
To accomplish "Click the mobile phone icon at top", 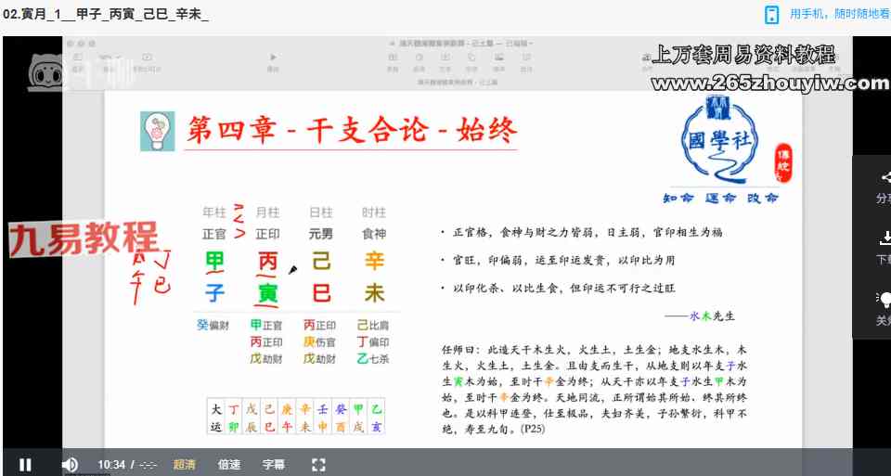I will point(771,14).
